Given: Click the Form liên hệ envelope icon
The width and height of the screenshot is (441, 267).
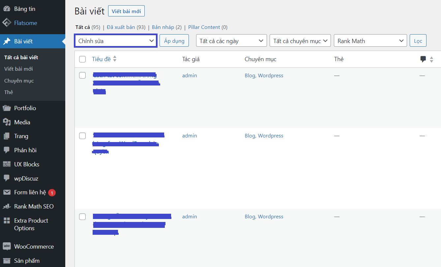Looking at the screenshot, I should pyautogui.click(x=7, y=192).
